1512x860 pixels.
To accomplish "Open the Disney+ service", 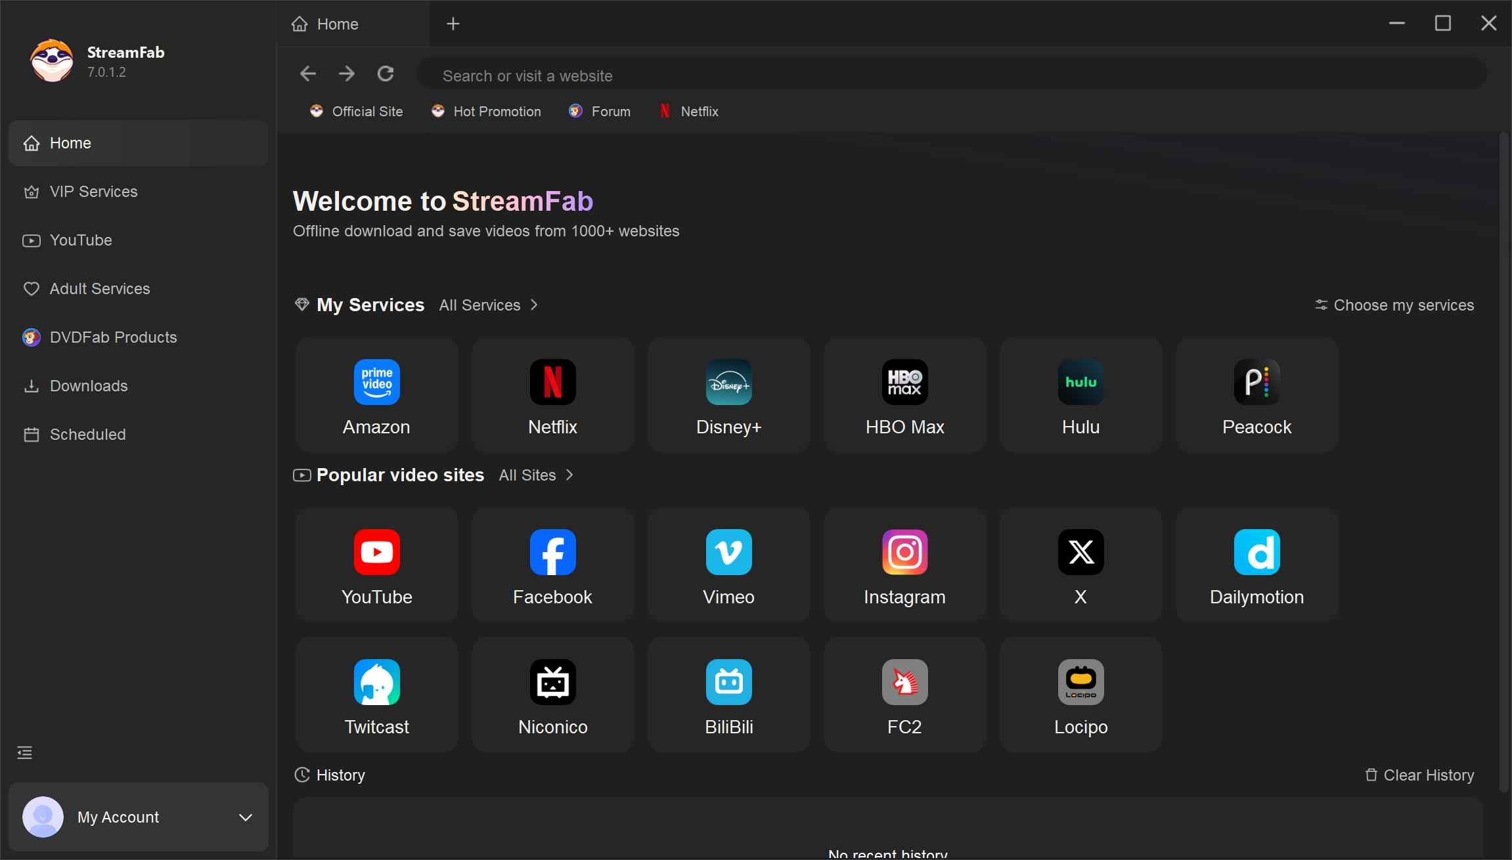I will pyautogui.click(x=728, y=394).
